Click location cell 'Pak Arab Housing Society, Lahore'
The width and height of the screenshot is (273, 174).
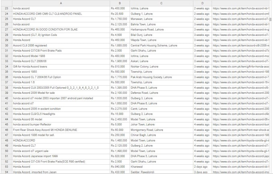pyautogui.click(x=161, y=77)
